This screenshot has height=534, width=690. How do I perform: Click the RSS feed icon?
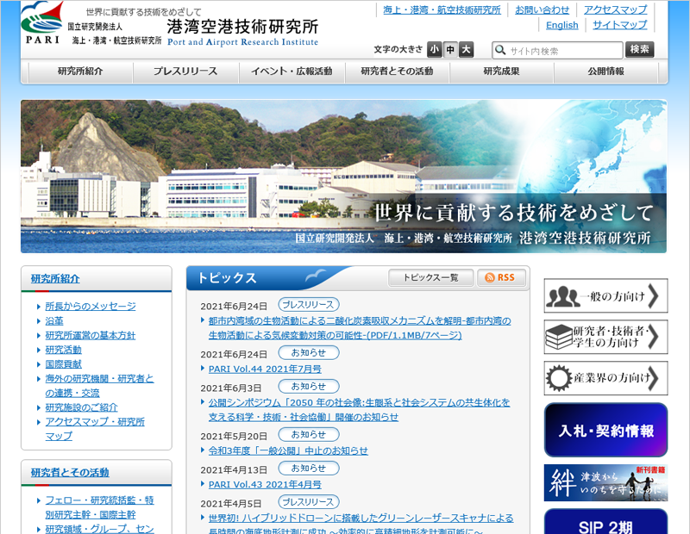[489, 278]
